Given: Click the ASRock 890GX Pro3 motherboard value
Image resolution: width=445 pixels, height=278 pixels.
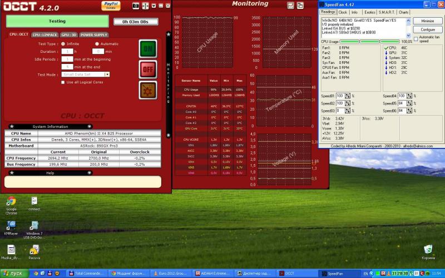Looking at the screenshot, I should 99,146.
